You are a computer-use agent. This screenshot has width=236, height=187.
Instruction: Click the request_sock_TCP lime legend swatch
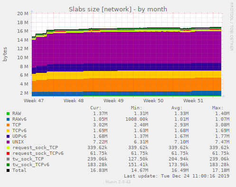coord(8,148)
